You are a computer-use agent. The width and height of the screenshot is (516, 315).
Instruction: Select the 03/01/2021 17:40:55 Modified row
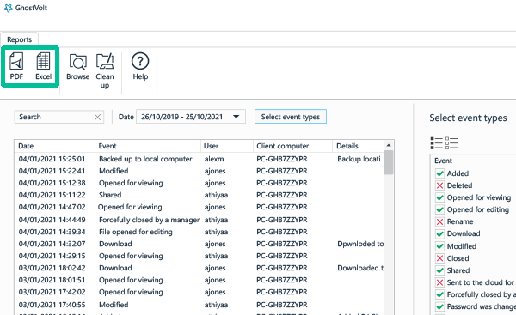200,305
